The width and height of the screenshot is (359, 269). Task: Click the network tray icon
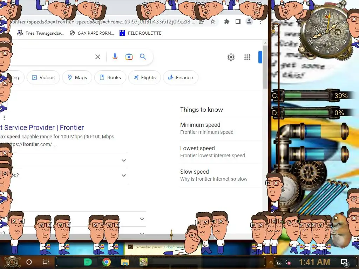279,262
